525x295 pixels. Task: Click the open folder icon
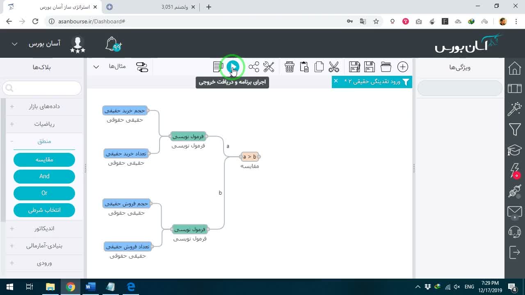386,67
